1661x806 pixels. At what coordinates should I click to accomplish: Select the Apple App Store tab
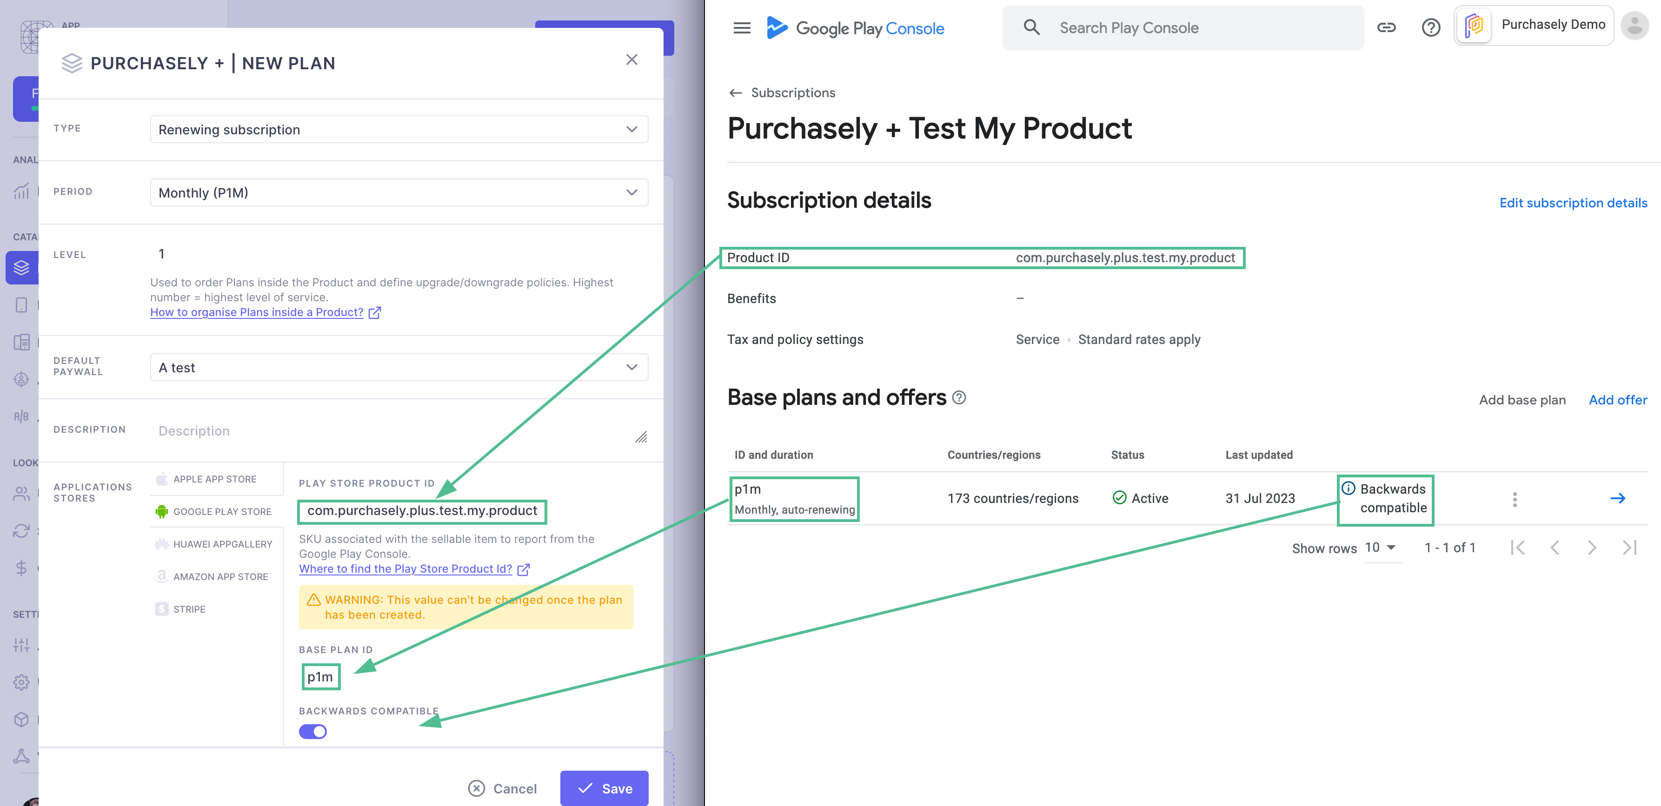click(x=215, y=479)
